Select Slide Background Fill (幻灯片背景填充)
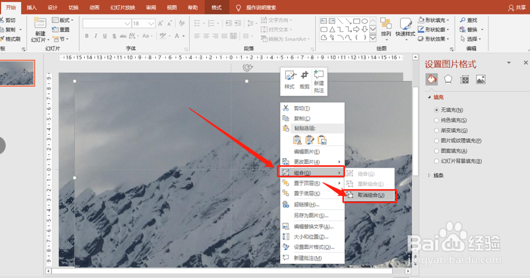 tap(436, 161)
